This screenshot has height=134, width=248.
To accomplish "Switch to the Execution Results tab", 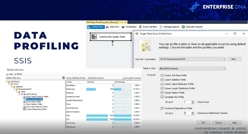I will click(192, 27).
